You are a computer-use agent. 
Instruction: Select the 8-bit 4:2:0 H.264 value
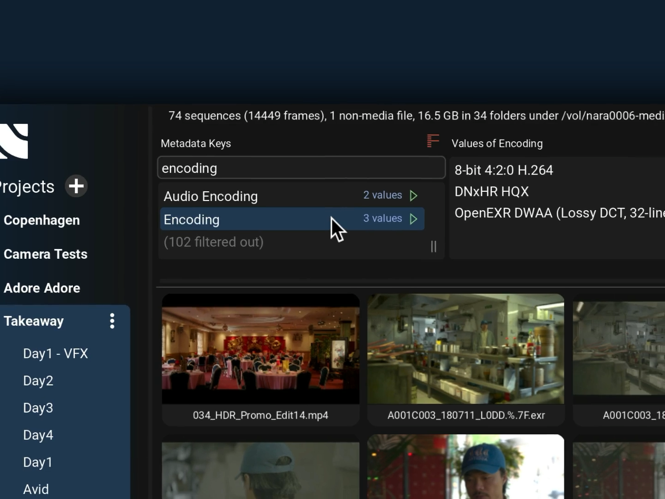503,170
